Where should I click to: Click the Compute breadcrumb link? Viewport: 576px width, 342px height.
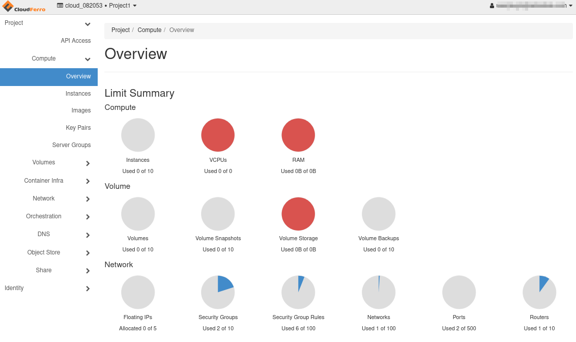click(x=150, y=30)
